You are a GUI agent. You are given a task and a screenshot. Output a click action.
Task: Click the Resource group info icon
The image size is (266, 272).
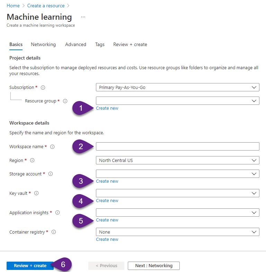[x=65, y=101]
